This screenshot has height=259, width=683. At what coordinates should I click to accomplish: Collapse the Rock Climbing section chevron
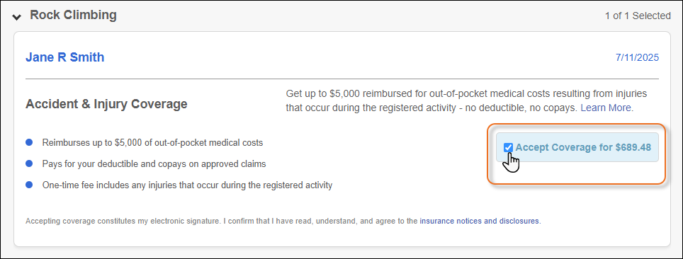tap(16, 17)
